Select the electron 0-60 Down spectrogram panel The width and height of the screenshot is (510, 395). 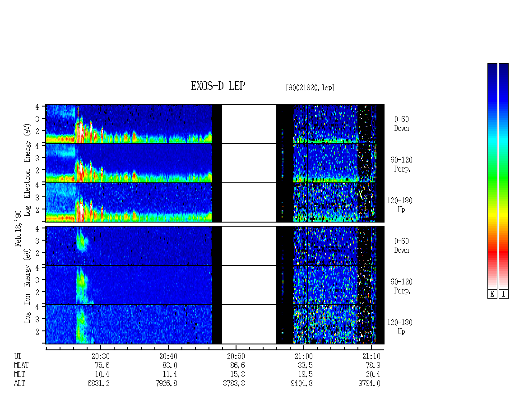tap(215, 124)
